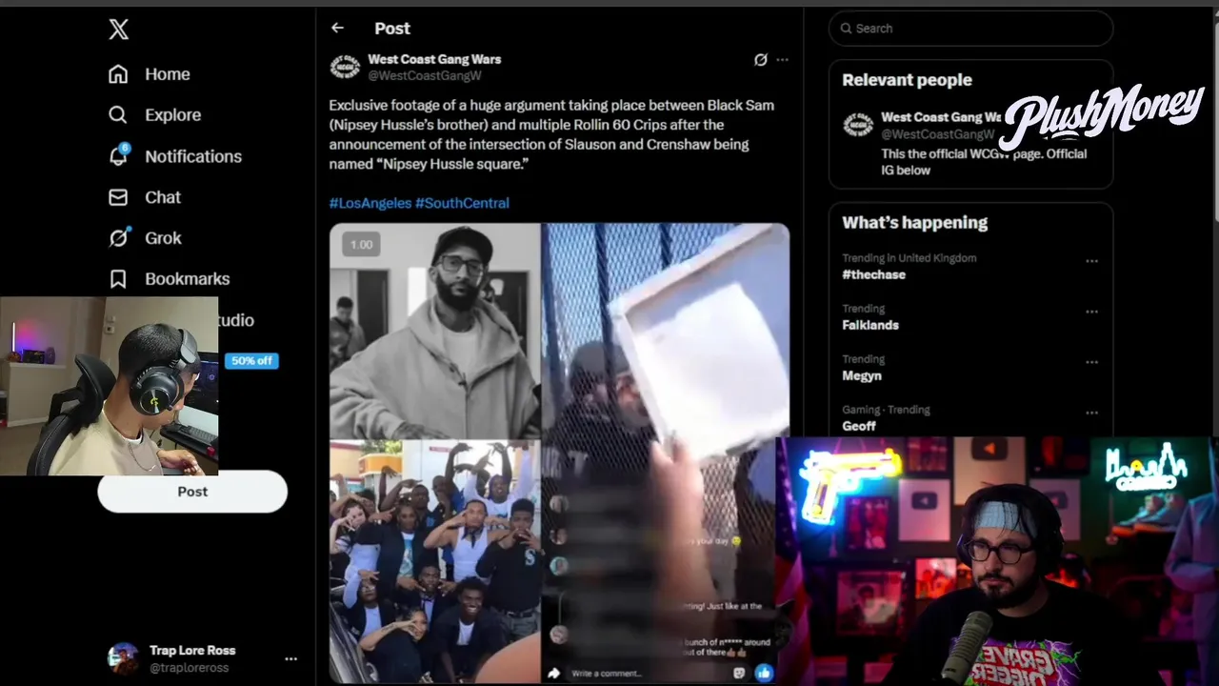The image size is (1219, 686).
Task: Select Chat menu label
Action: click(163, 197)
